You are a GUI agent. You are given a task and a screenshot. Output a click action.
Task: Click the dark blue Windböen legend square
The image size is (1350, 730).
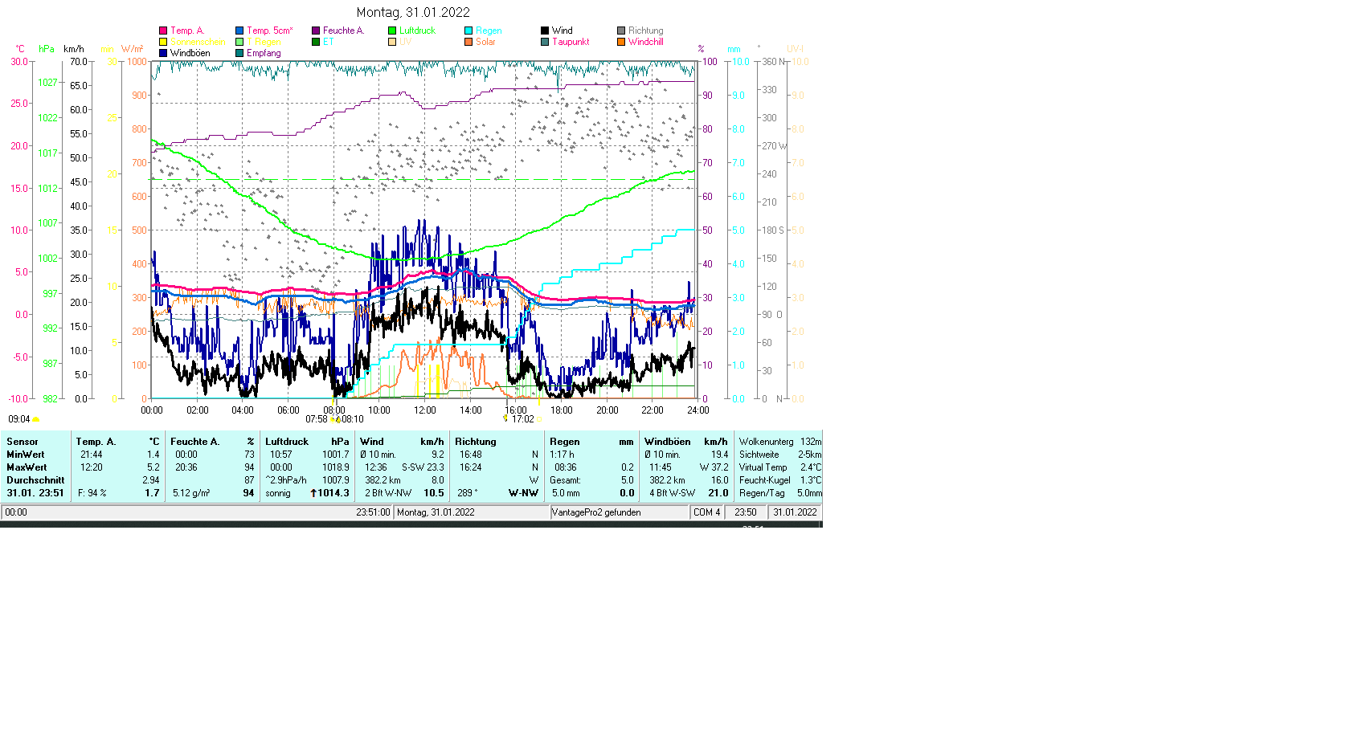click(163, 53)
